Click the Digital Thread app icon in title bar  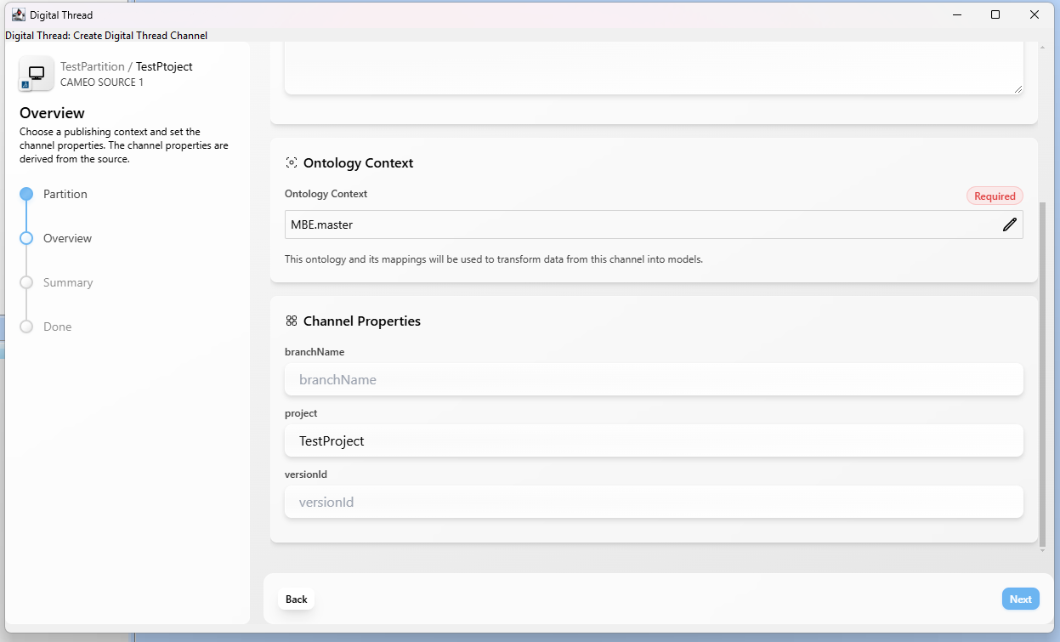tap(18, 14)
